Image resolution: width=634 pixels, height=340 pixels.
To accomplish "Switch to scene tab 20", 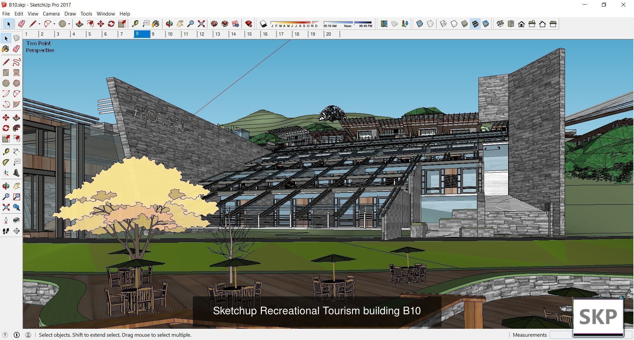I will pos(332,34).
